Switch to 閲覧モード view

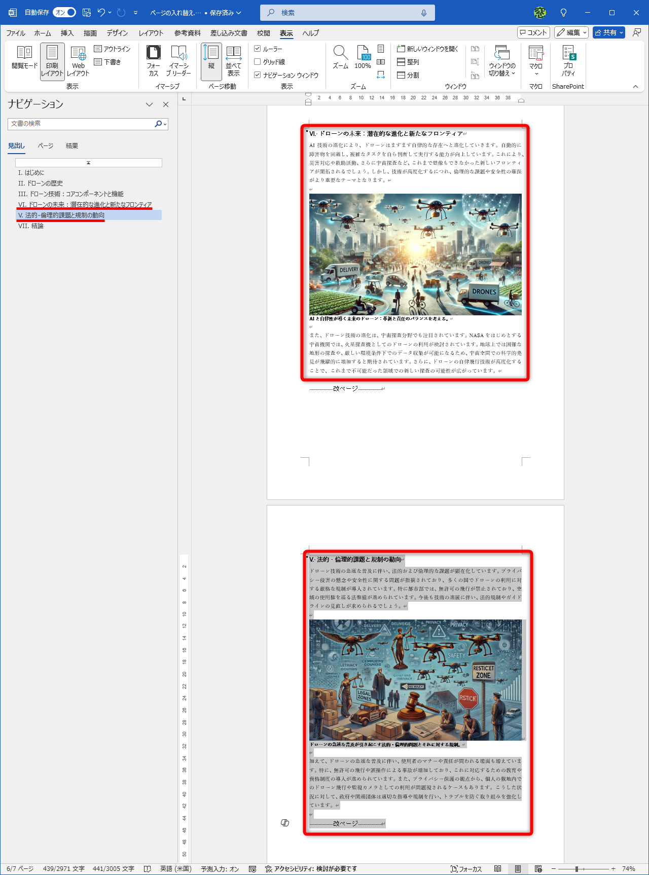[x=24, y=58]
